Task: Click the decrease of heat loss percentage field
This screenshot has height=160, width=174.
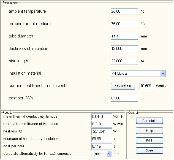Action: pos(102,139)
